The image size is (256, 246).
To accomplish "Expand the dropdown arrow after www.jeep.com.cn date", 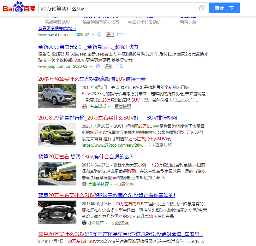I will tap(92, 67).
